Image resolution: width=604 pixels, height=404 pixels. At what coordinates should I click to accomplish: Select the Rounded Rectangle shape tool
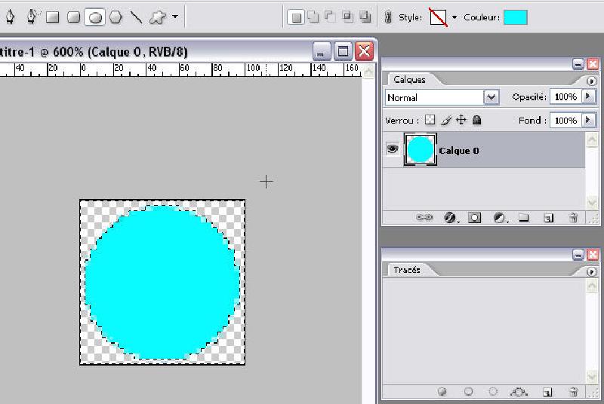click(x=73, y=17)
